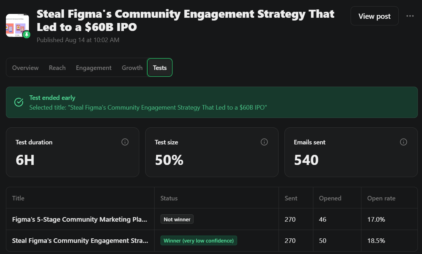Open the three-dot more options menu

(410, 16)
